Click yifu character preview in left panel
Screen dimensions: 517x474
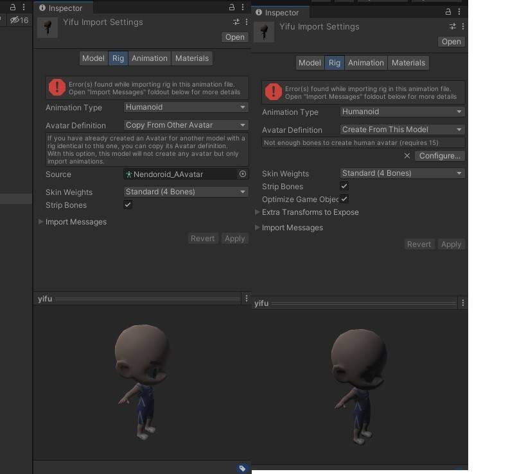pyautogui.click(x=143, y=382)
